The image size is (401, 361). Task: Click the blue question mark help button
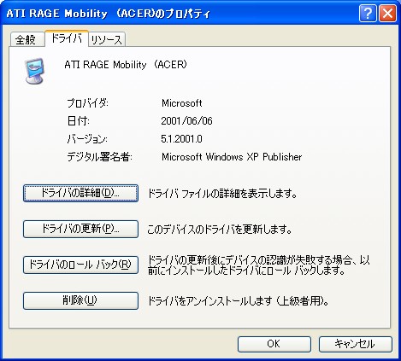point(368,13)
